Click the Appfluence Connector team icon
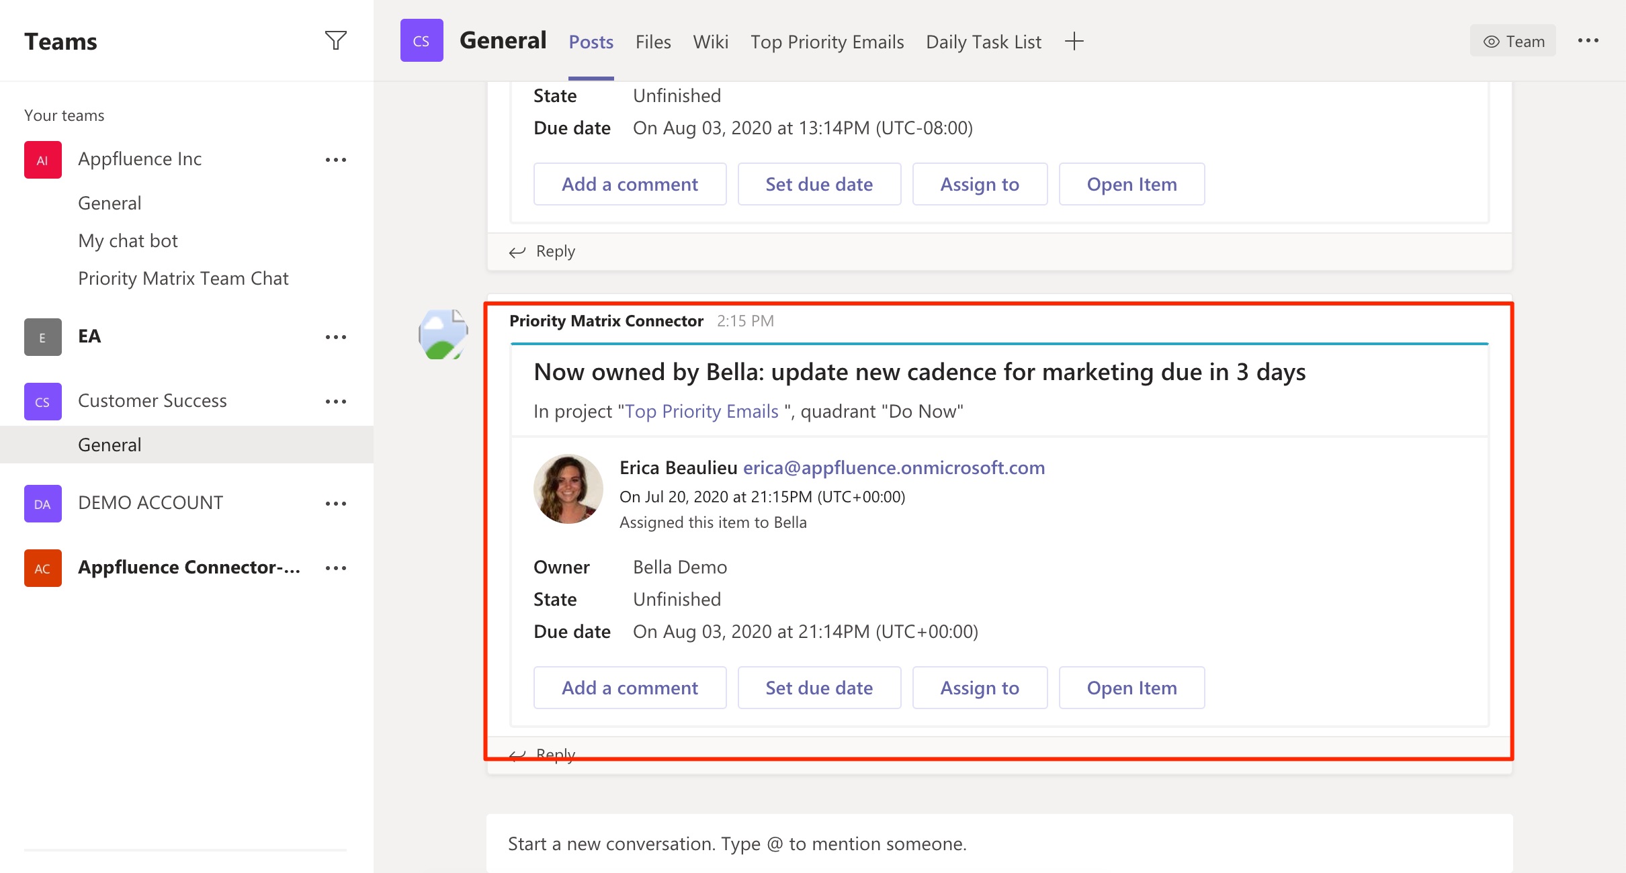 point(42,567)
